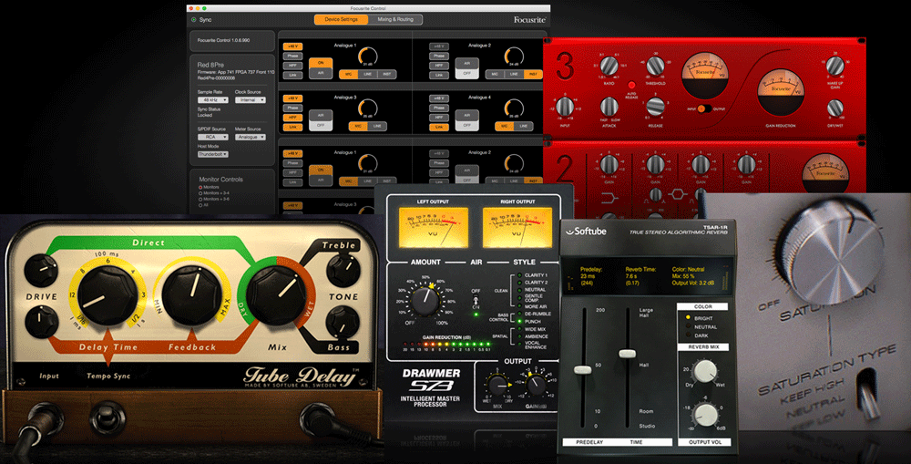Open the S/PDIF Source RCA dropdown
911x464 pixels.
click(x=212, y=138)
